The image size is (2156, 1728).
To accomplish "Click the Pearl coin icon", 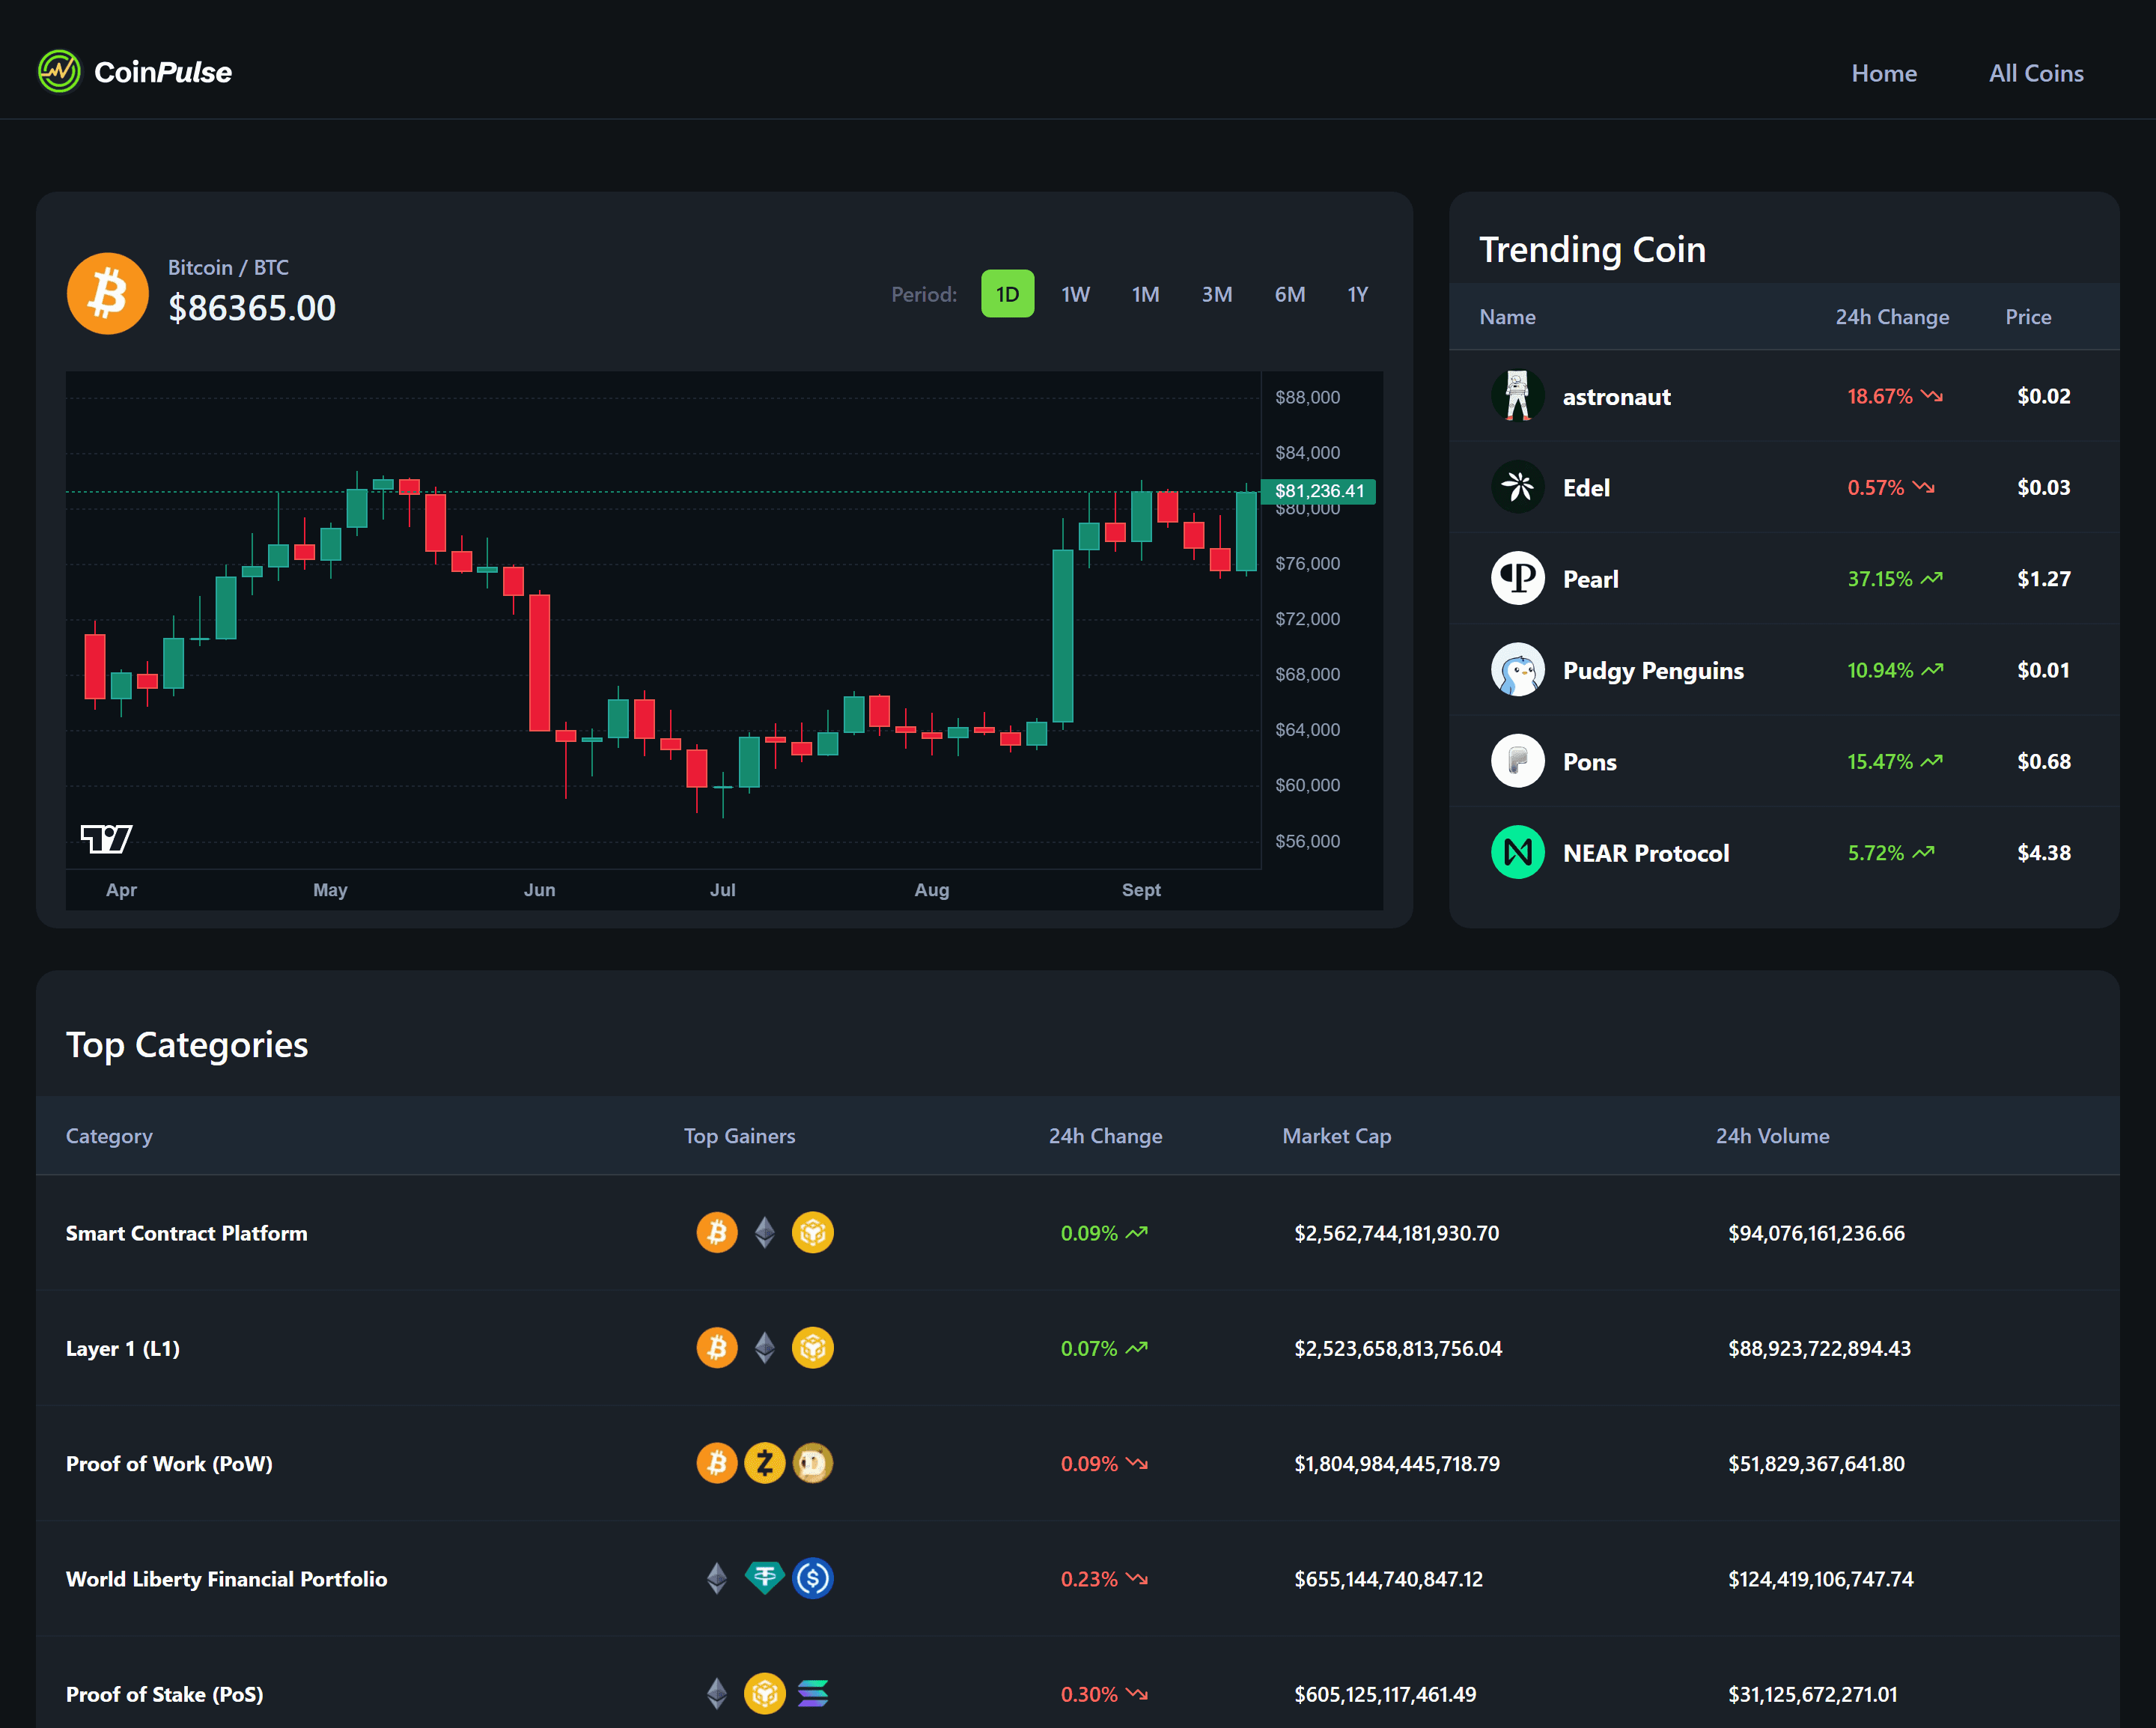I will tap(1517, 578).
